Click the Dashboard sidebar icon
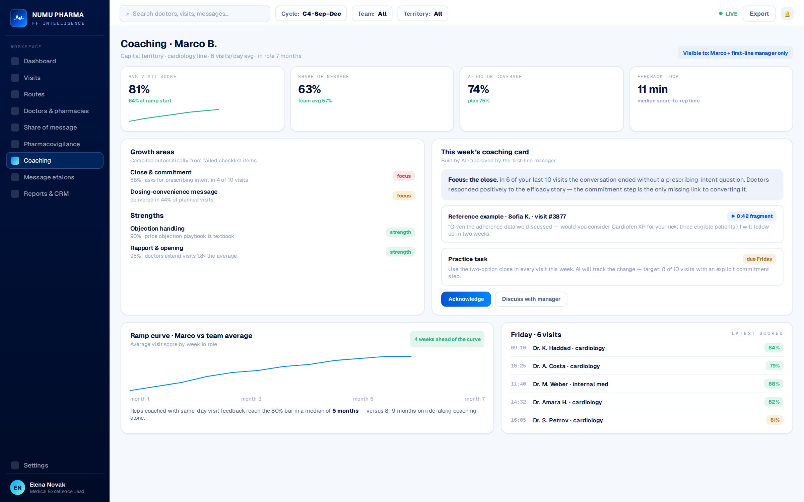This screenshot has height=502, width=804. (15, 61)
